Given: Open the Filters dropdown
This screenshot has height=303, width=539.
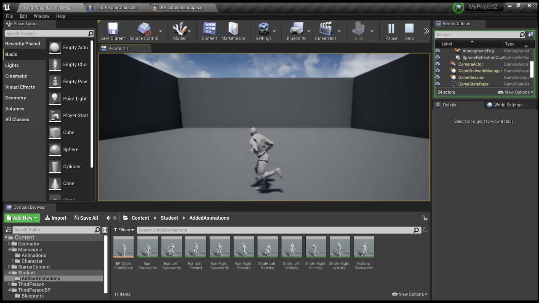Looking at the screenshot, I should click(124, 230).
